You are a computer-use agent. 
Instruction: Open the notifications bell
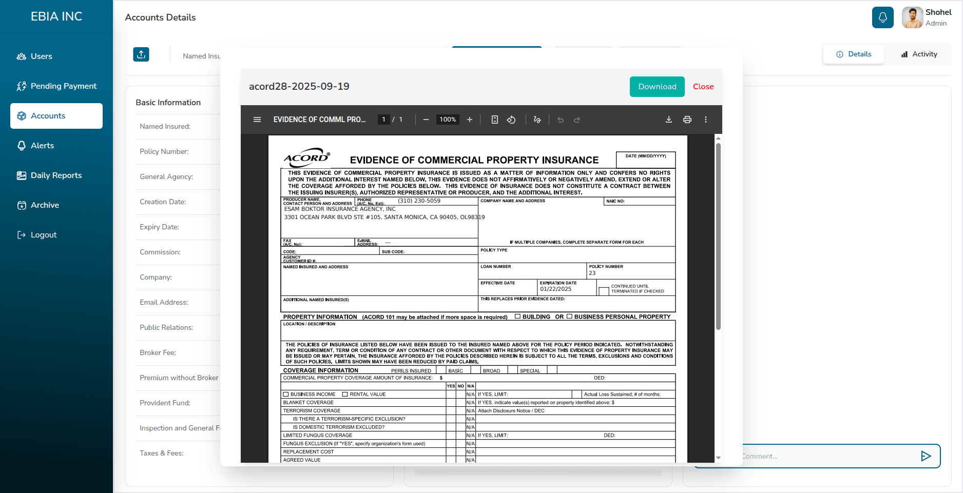coord(883,17)
